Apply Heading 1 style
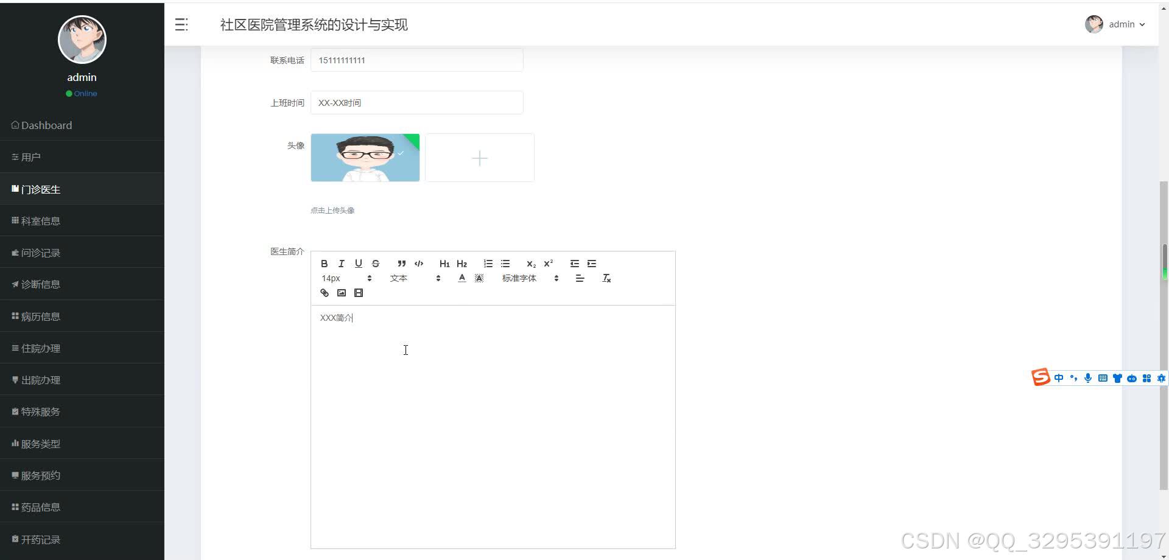1169x560 pixels. [x=444, y=264]
